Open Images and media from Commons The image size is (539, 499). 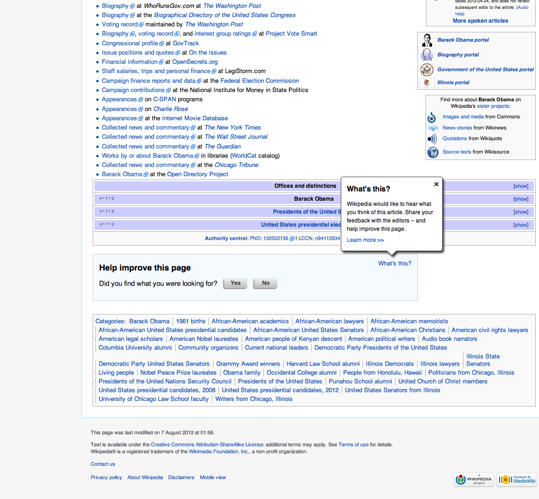pyautogui.click(x=463, y=117)
